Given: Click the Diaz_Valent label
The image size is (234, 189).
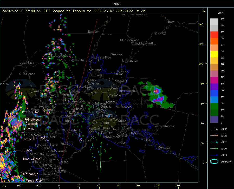Looking at the screenshot, I should [31, 159].
